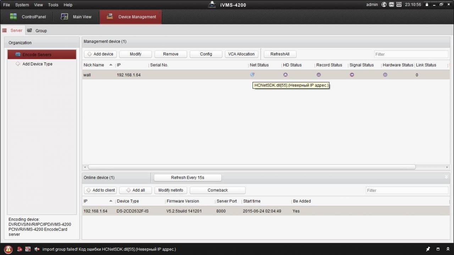Click the Add all button
The height and width of the screenshot is (255, 454).
tap(135, 190)
